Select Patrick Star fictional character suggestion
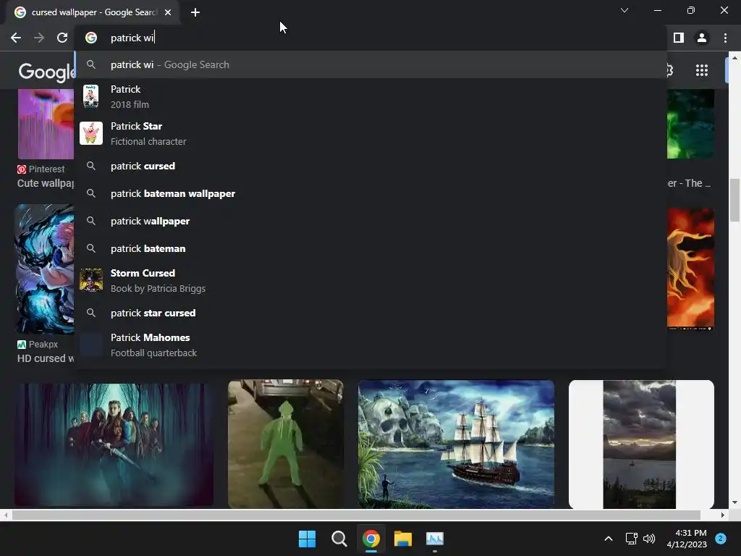 point(370,133)
